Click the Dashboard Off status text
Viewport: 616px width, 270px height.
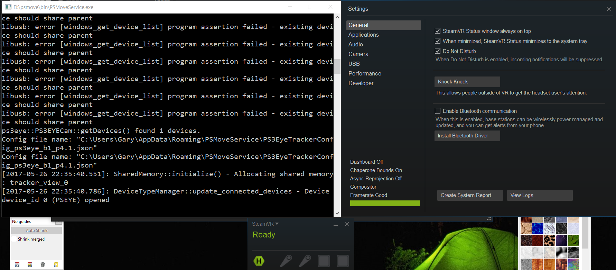click(x=366, y=162)
